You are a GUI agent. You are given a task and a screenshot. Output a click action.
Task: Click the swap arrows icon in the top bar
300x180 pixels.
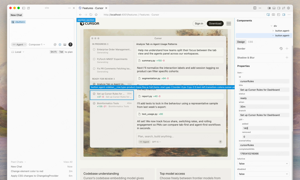point(284,8)
